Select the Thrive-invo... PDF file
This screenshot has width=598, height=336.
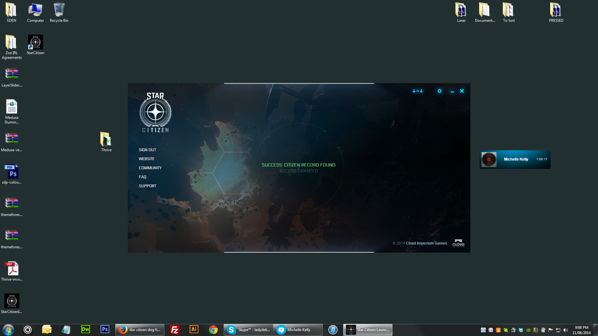(x=12, y=272)
